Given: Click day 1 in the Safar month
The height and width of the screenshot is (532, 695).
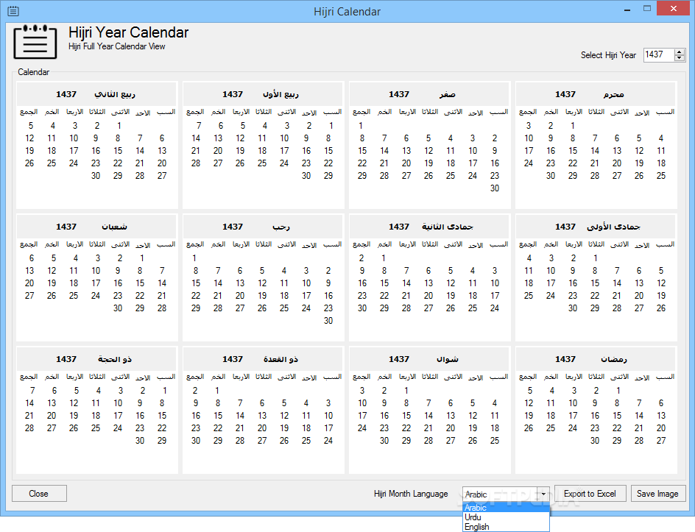Looking at the screenshot, I should [361, 126].
